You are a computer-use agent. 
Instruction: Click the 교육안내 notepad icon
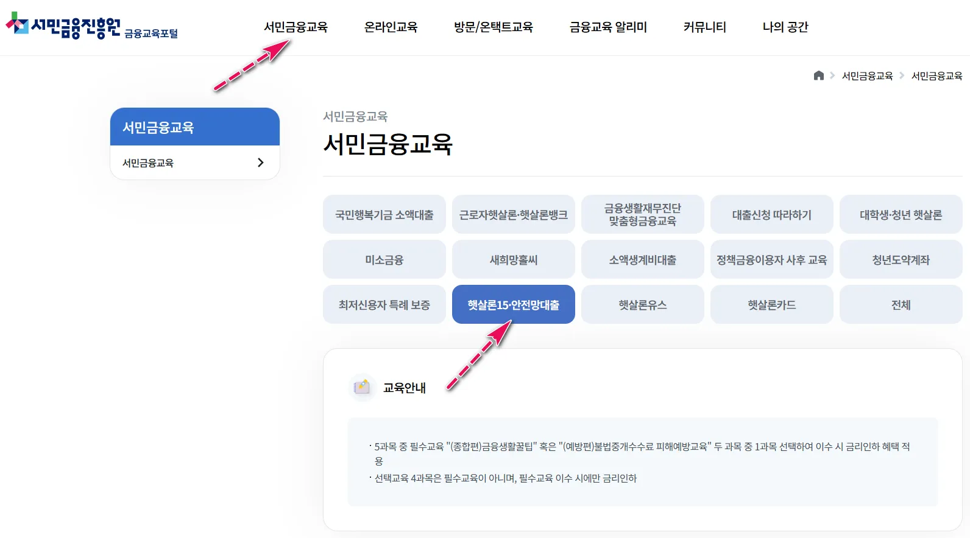coord(362,387)
